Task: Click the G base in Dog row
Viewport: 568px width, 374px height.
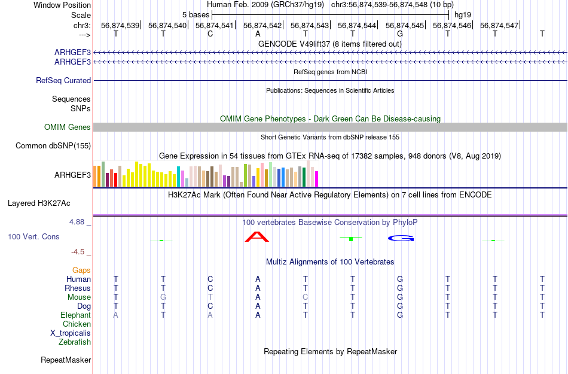Action: tap(400, 306)
